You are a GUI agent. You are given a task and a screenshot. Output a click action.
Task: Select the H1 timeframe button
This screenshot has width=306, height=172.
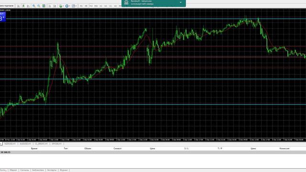coord(101,6)
